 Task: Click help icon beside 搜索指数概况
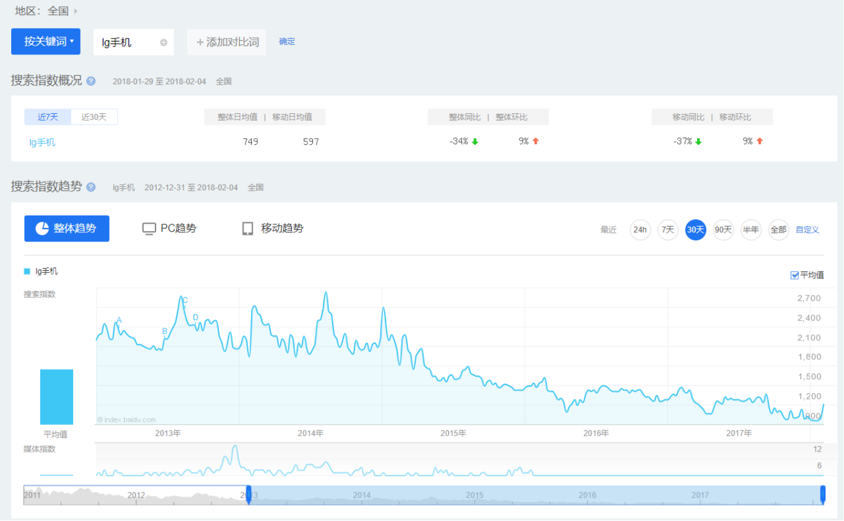click(x=91, y=81)
